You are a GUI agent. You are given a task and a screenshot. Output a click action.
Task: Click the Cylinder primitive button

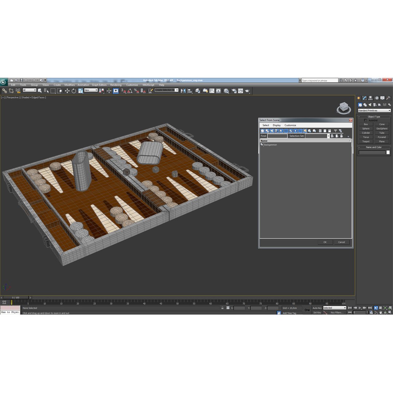coord(366,133)
